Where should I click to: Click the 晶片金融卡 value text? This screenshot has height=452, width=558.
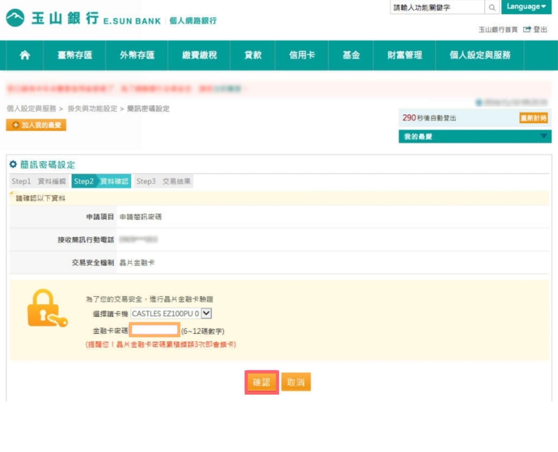pyautogui.click(x=137, y=263)
